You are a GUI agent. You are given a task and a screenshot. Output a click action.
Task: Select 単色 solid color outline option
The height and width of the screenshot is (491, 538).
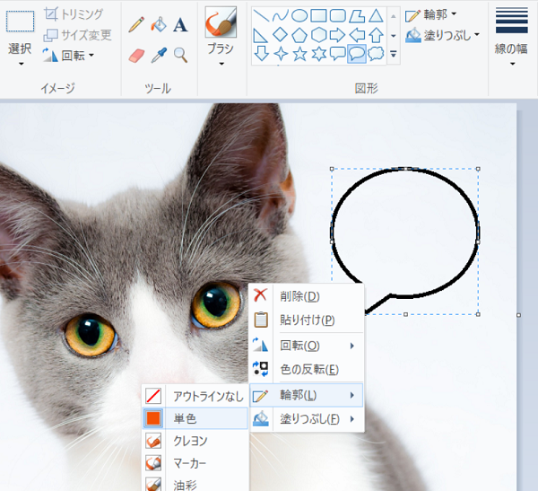(195, 418)
